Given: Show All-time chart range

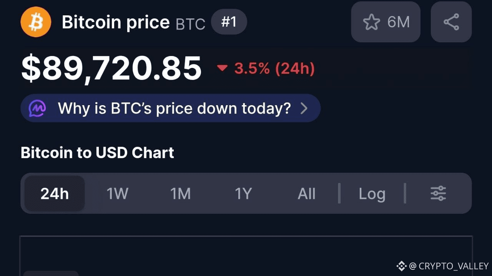Looking at the screenshot, I should pos(306,194).
